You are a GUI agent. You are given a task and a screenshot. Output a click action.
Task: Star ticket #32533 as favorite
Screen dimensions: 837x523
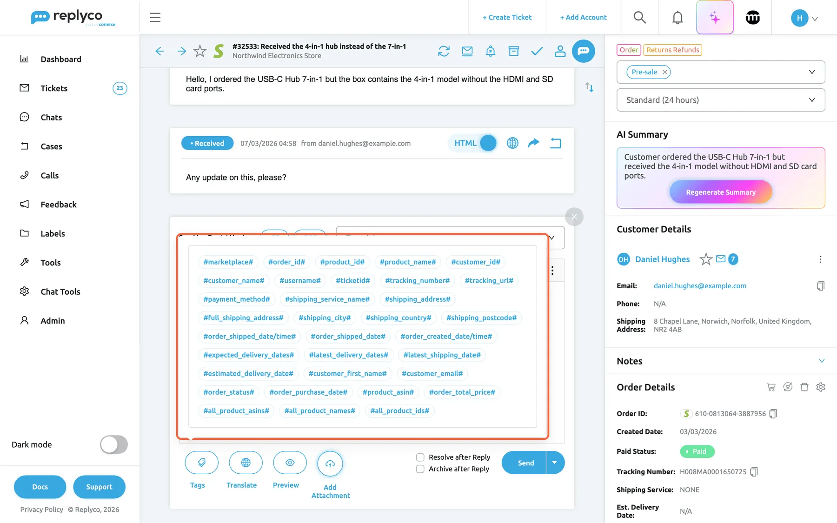click(200, 51)
